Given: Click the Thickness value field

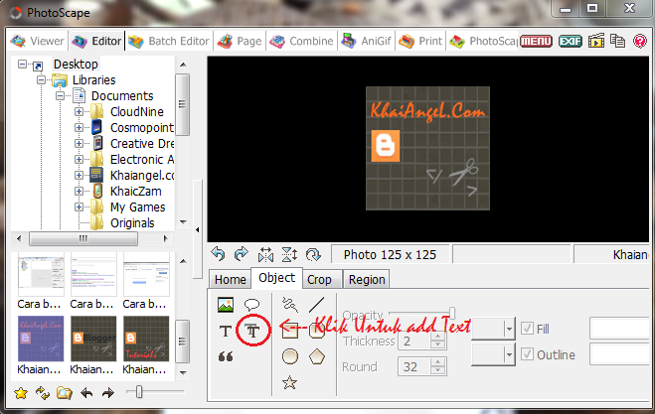Looking at the screenshot, I should click(x=414, y=342).
